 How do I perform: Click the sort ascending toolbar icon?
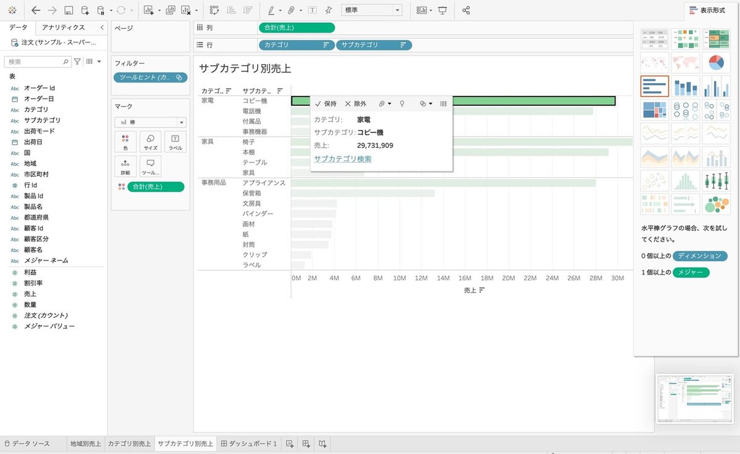tap(231, 10)
